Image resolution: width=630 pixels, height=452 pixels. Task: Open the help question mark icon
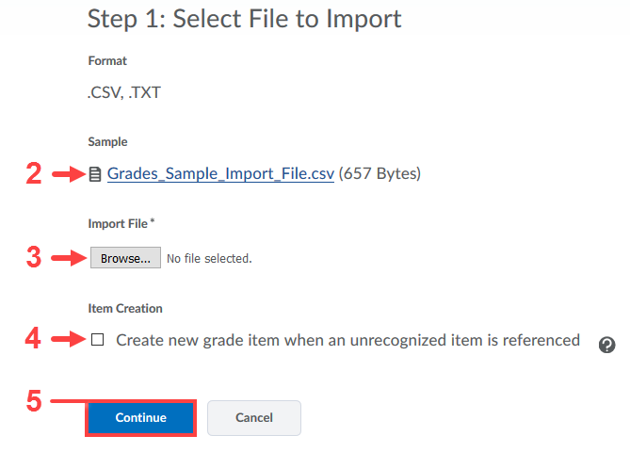(x=607, y=345)
